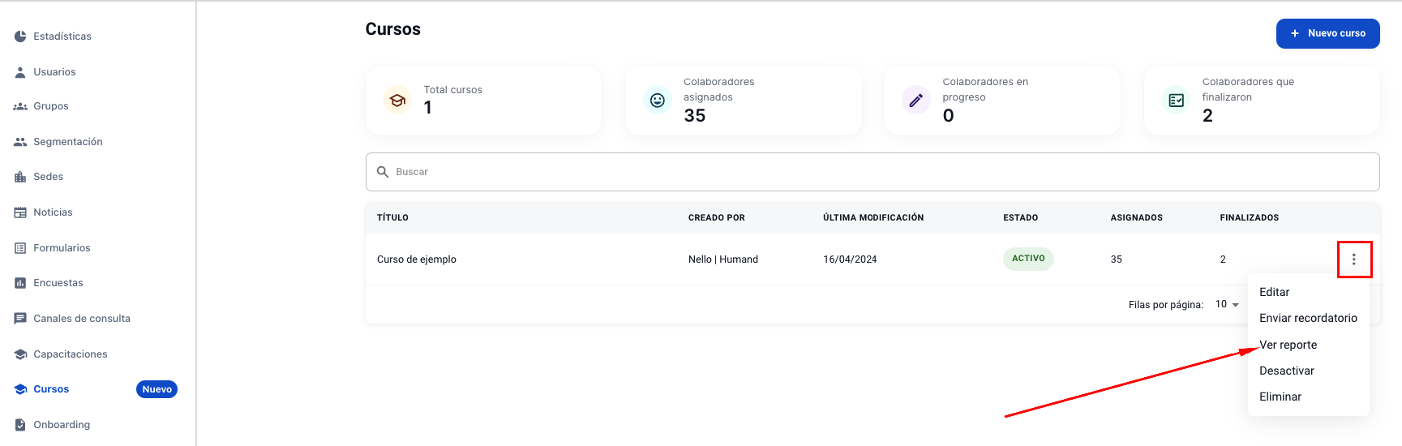This screenshot has height=446, width=1402.
Task: Select Ver reporte menu option
Action: click(x=1288, y=345)
